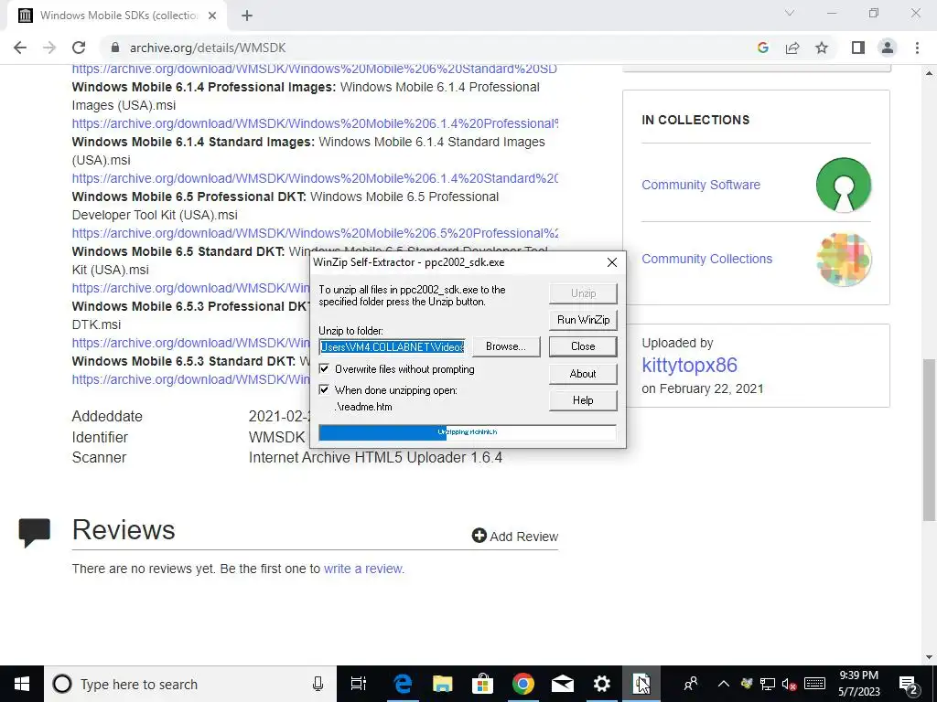Click the Help button in WinZip dialog

click(x=583, y=400)
